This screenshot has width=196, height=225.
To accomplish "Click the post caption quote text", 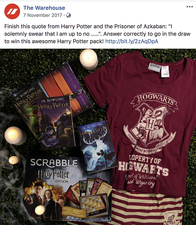I will click(97, 34).
